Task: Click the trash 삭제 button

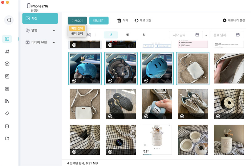Action: click(123, 21)
